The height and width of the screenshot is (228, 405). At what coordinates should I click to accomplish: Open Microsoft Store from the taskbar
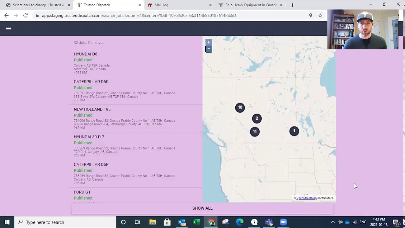click(167, 222)
